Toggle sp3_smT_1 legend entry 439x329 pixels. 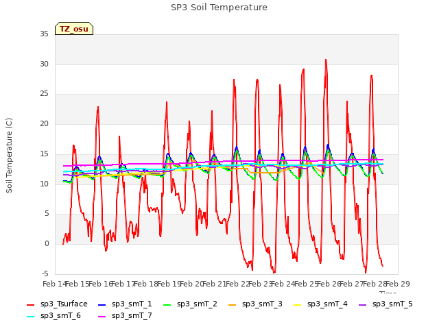(125, 304)
